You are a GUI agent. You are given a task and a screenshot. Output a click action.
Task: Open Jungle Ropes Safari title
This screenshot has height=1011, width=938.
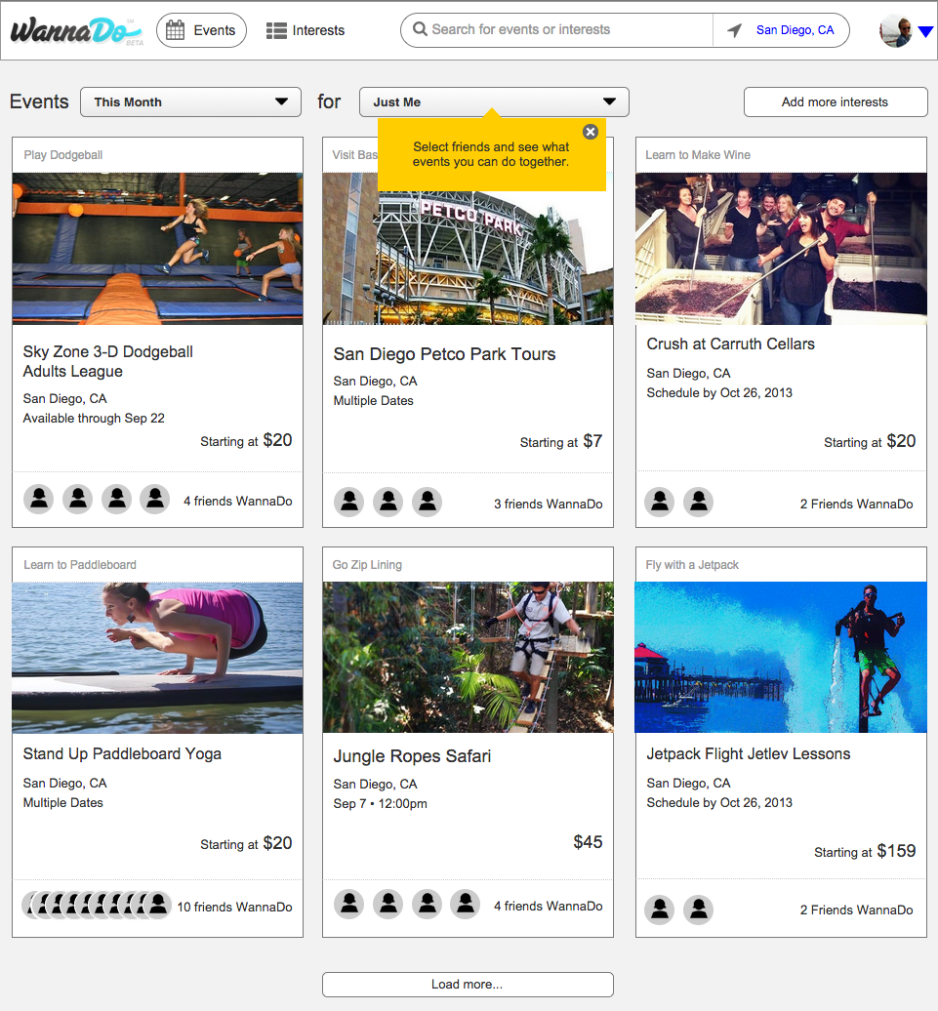pos(412,755)
